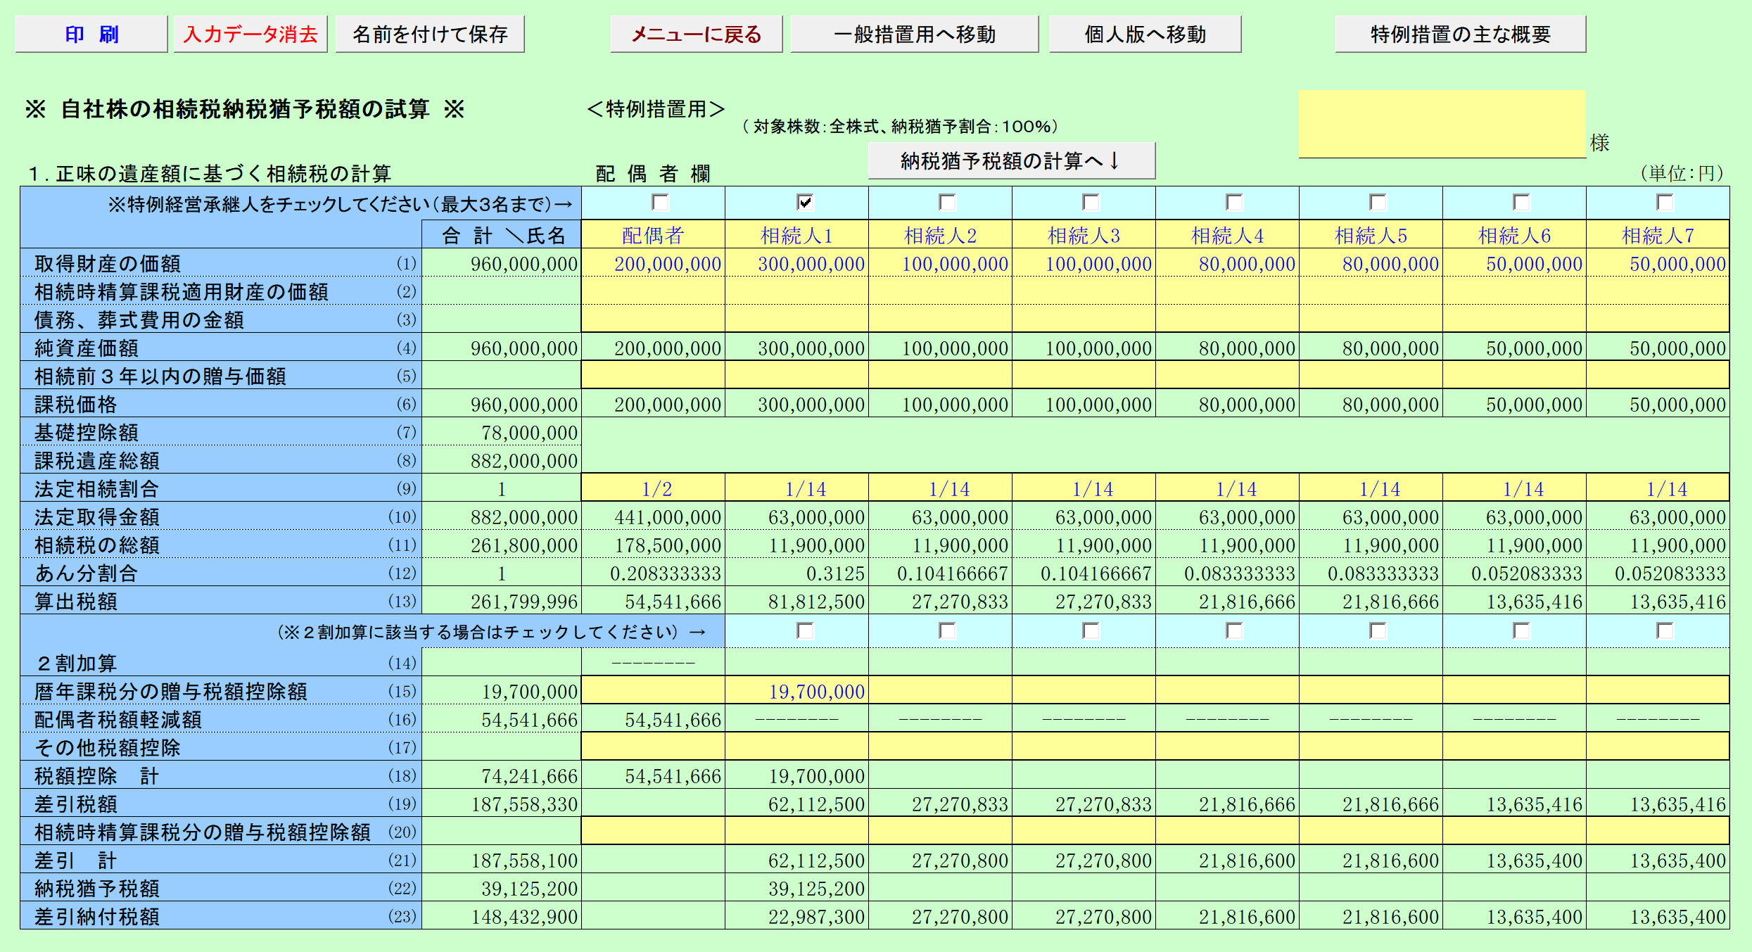The width and height of the screenshot is (1752, 952).
Task: Click 一般措置用へ移動 button
Action: coord(915,34)
